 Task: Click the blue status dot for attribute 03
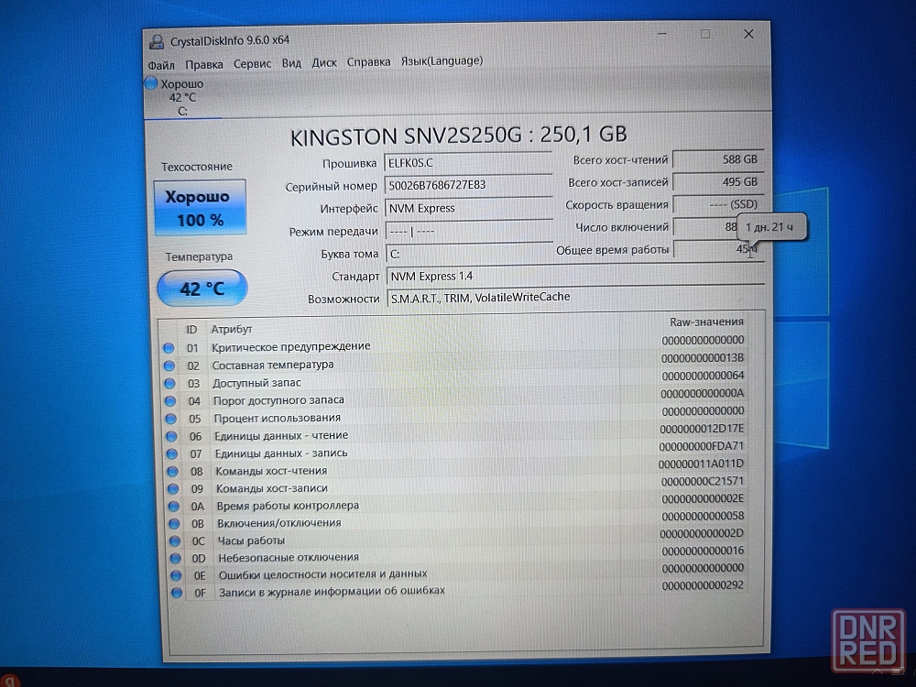(x=170, y=384)
